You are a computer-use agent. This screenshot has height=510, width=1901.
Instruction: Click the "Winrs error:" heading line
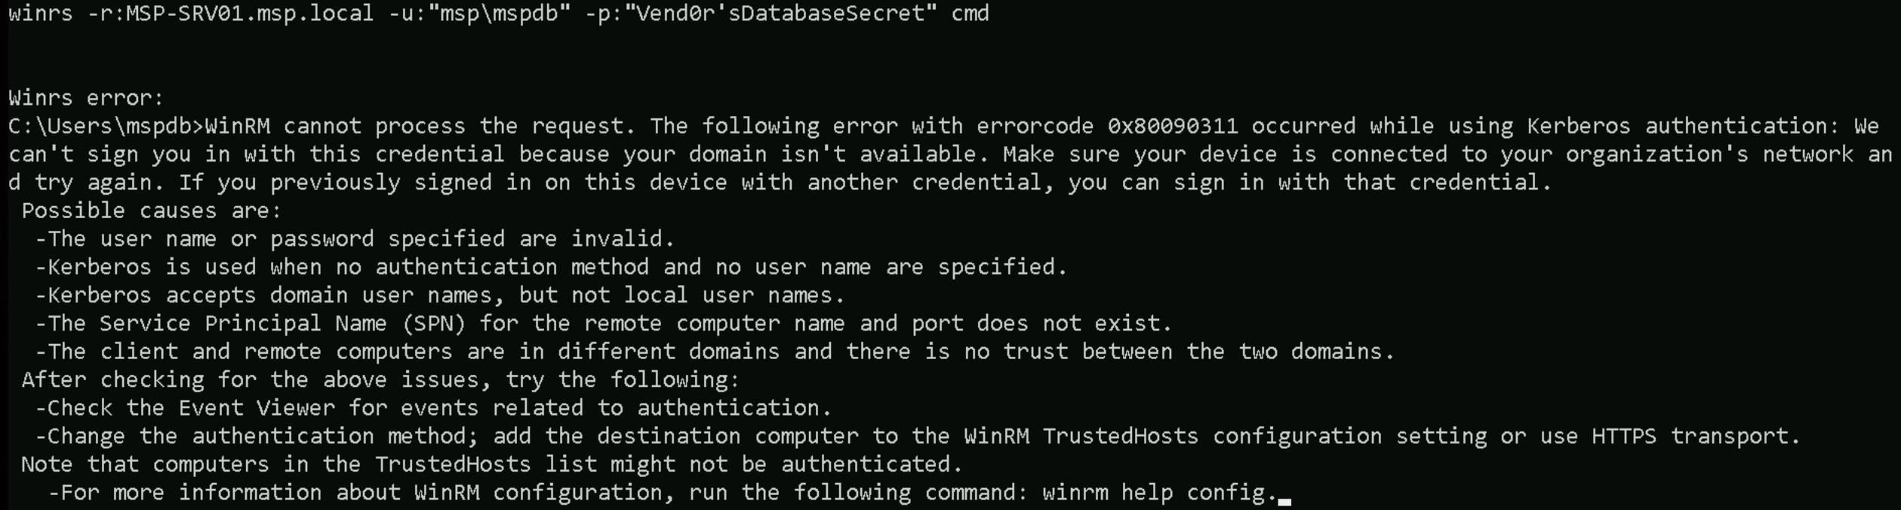point(86,98)
